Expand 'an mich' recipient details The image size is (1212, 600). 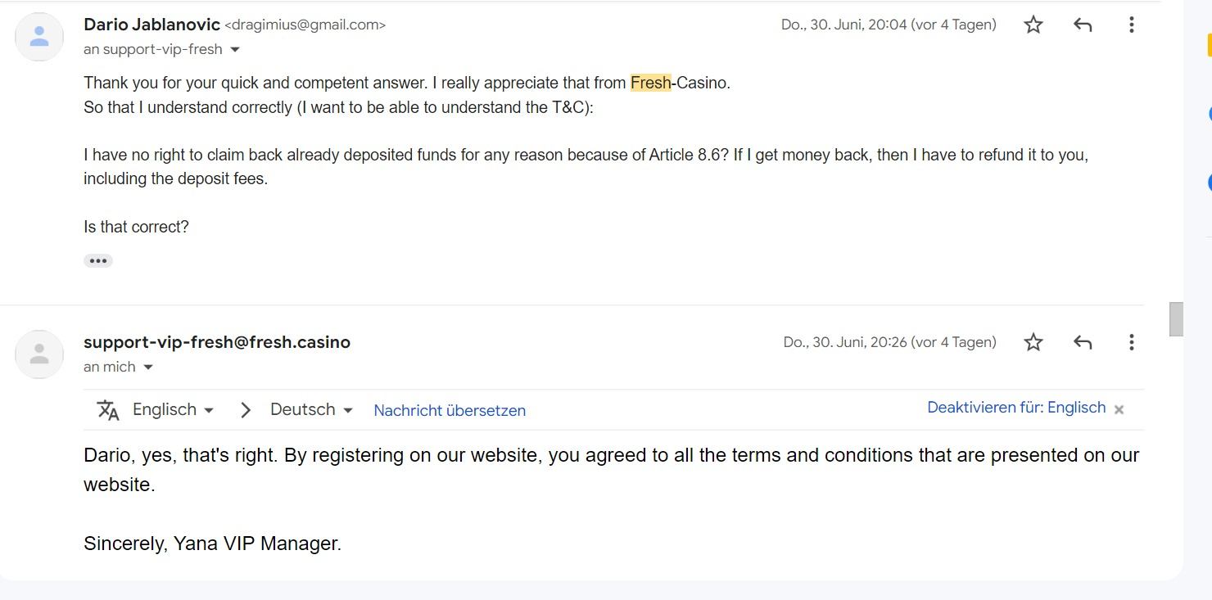click(x=148, y=368)
